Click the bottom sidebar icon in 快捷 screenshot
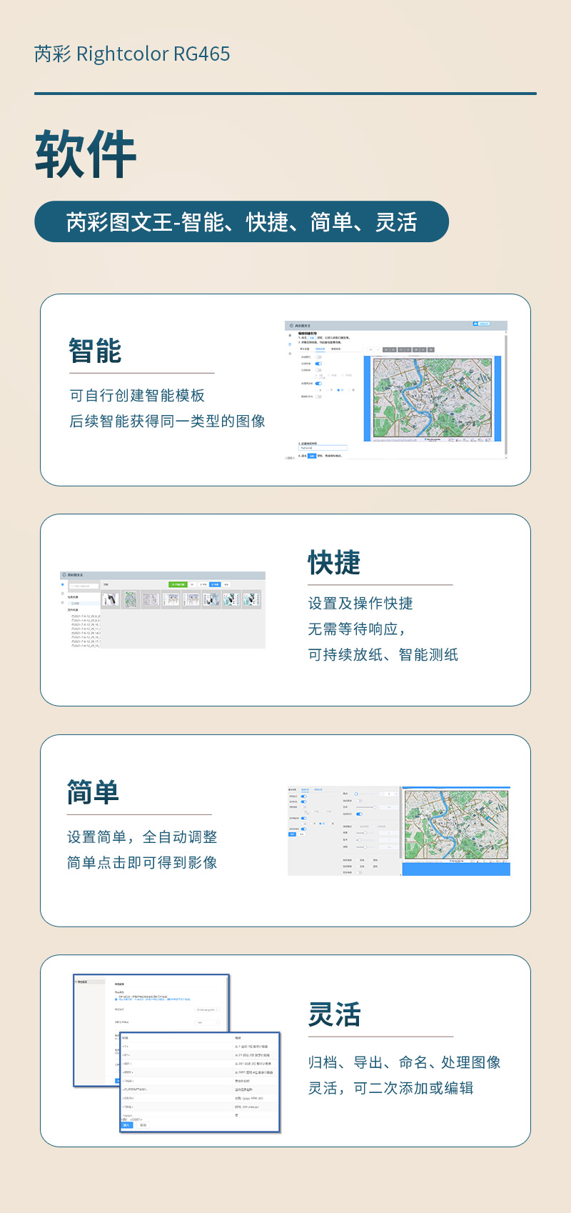This screenshot has width=571, height=1213. (63, 603)
